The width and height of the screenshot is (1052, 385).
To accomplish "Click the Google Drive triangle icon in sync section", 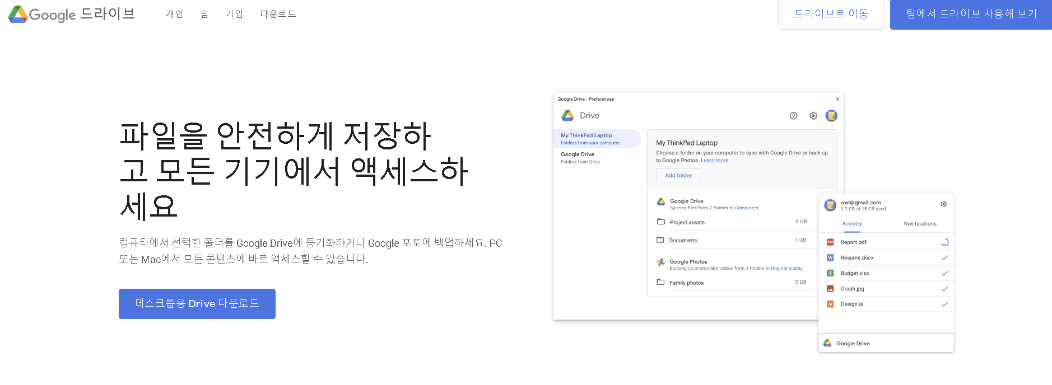I will click(661, 201).
